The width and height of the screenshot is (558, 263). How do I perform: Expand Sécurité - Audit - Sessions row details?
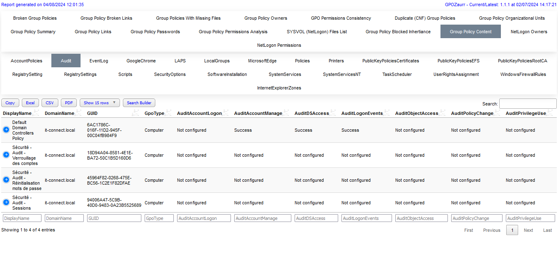tap(6, 203)
